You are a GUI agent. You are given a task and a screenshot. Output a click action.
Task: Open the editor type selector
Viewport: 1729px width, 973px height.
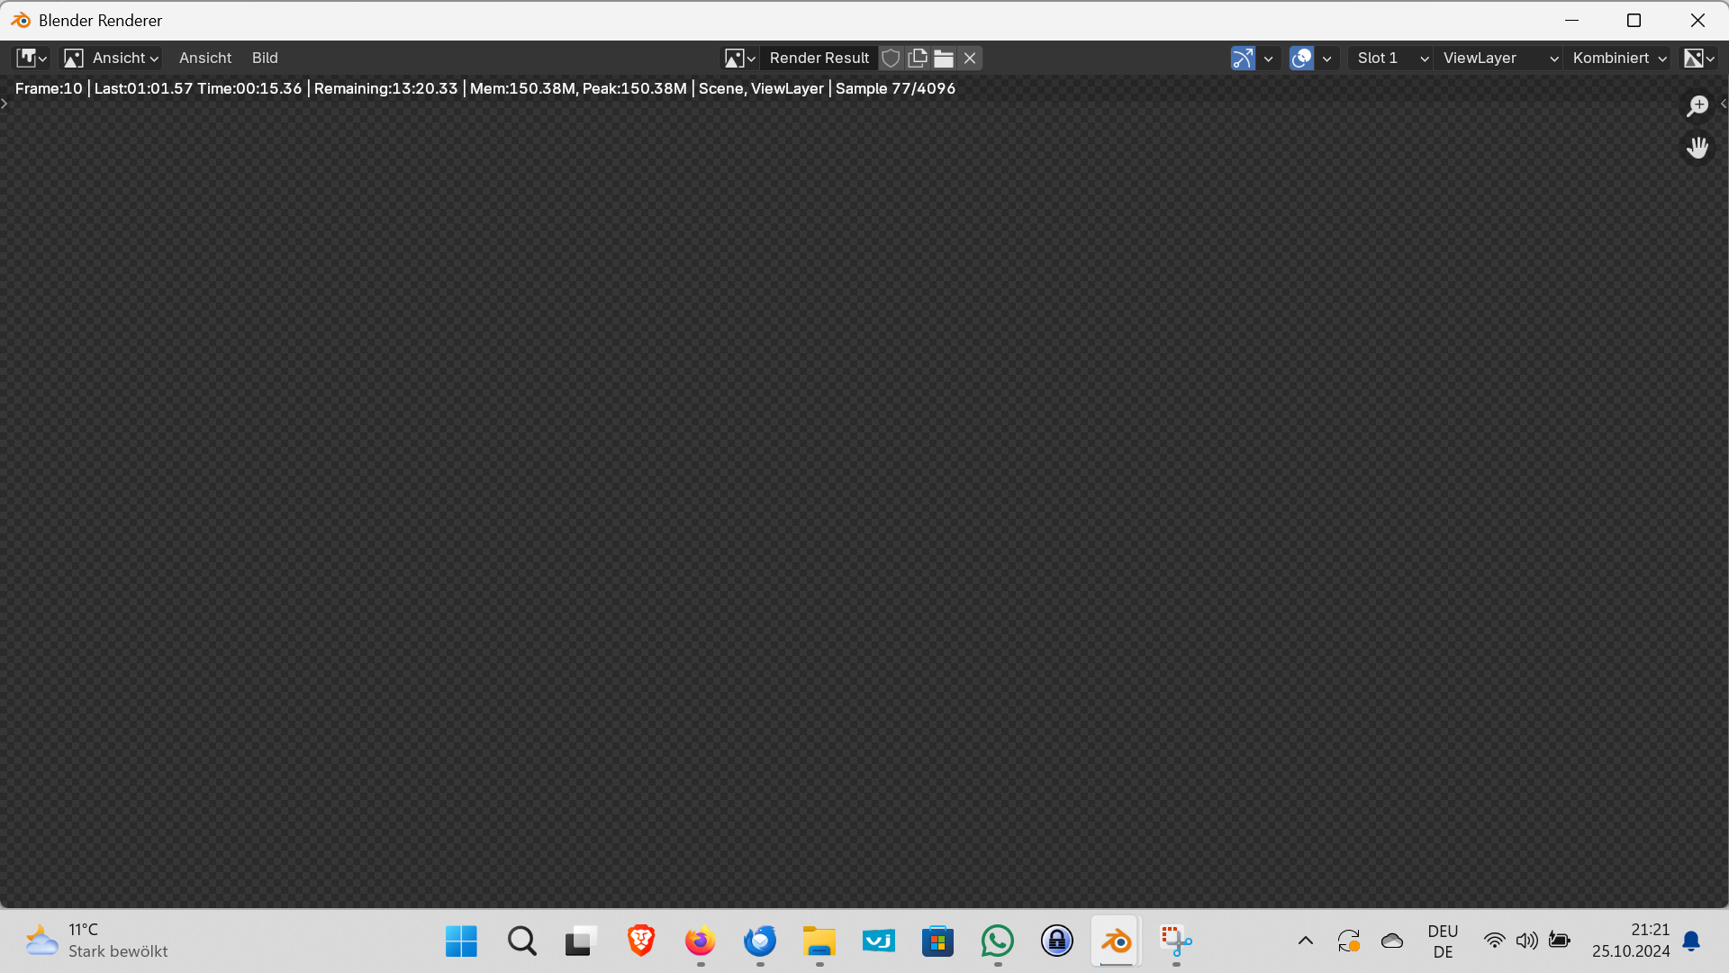(32, 58)
